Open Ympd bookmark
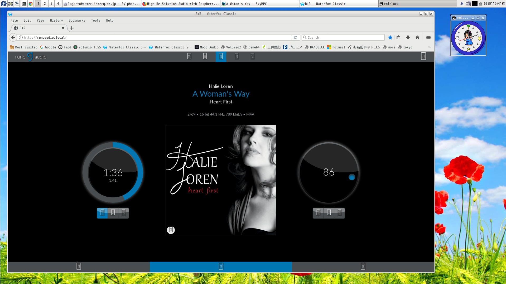The height and width of the screenshot is (284, 506). pos(65,47)
